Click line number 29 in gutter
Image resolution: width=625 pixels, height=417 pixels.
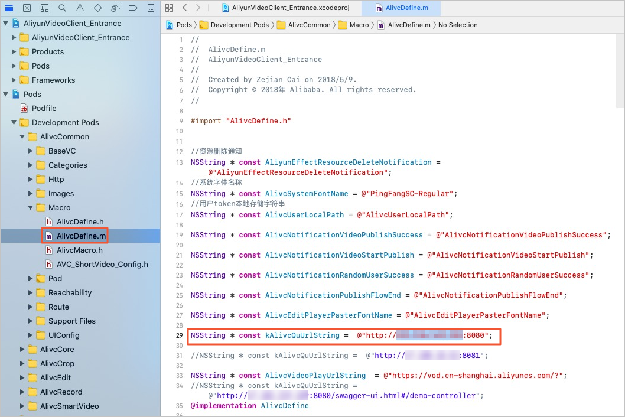tap(180, 335)
